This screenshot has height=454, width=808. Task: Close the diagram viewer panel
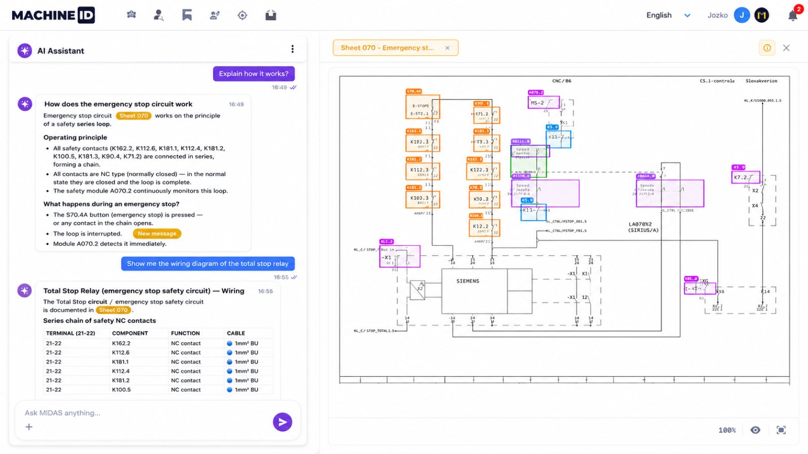[786, 48]
